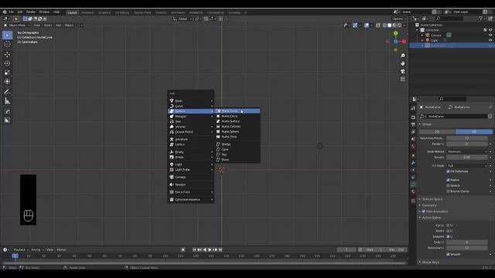
Task: Enable the Cyclic U checkbox
Action: click(448, 225)
